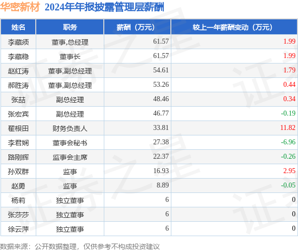Click the salary value 53.26
Image resolution: width=298 pixels, height=251 pixels.
[161, 84]
